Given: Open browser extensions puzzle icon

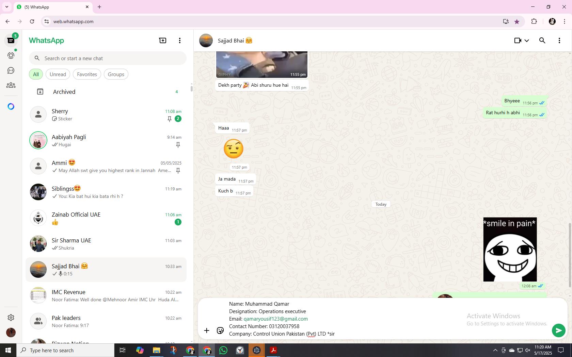Looking at the screenshot, I should (534, 21).
